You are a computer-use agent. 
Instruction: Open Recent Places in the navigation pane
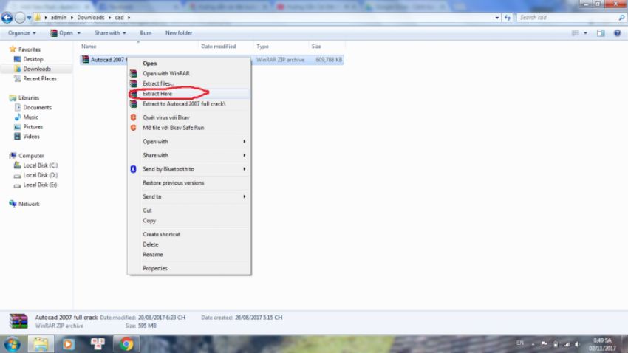[x=40, y=78]
